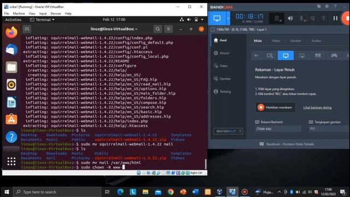350x197 pixels.
Task: Launch Rhythmbox from the Ubuntu dock
Action: click(11, 85)
